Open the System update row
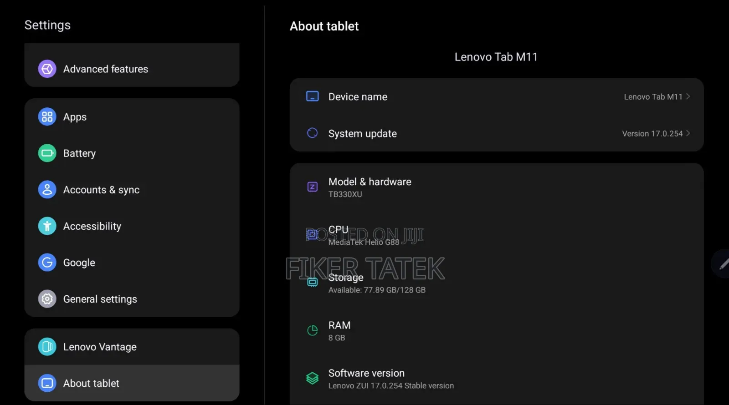 tap(497, 133)
